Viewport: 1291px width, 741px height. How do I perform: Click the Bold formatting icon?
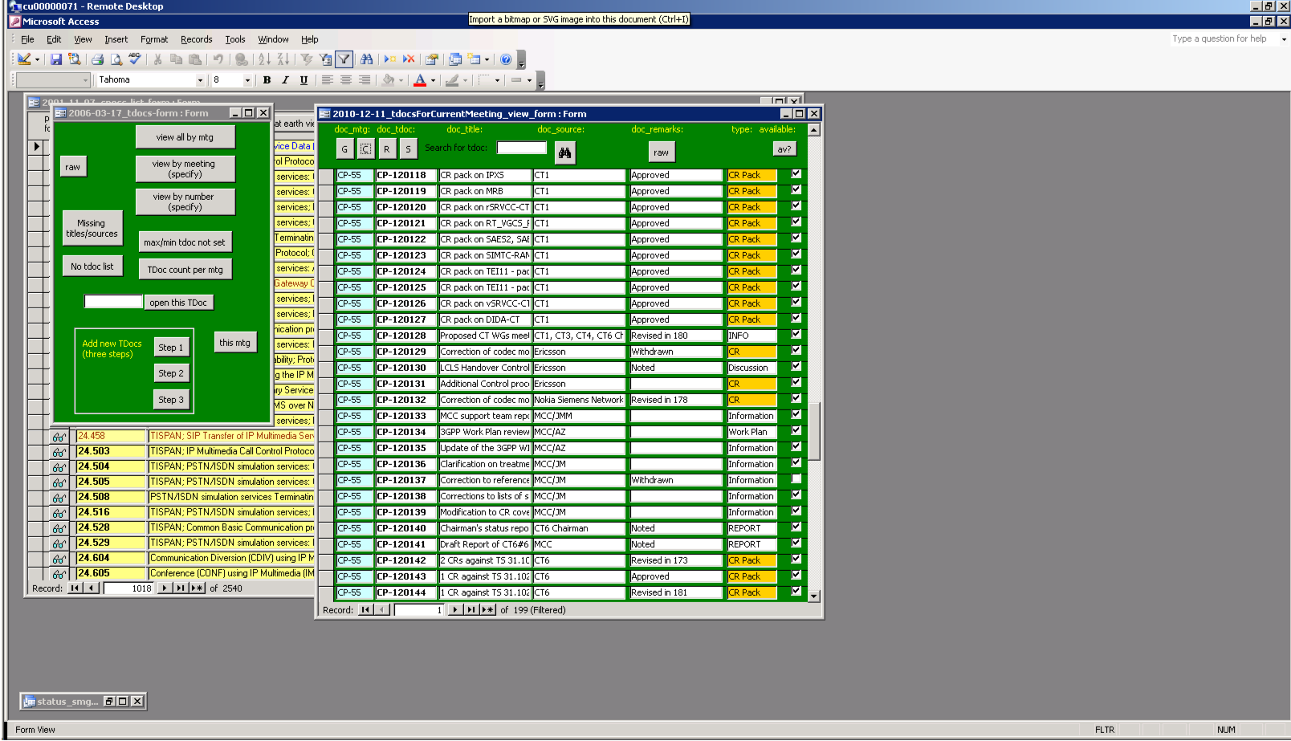click(267, 80)
